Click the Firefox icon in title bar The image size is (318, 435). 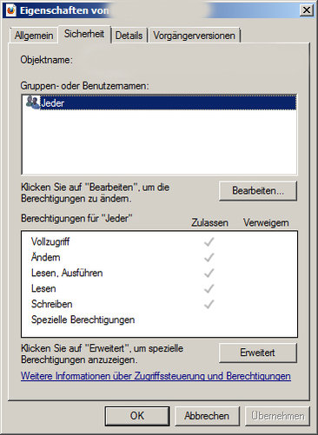11,10
